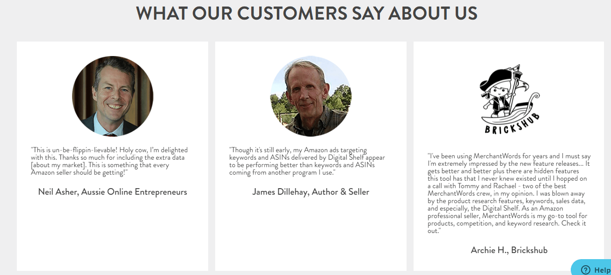
Task: Click the 'I've been using MerchantWords' testimonial
Action: (x=509, y=193)
